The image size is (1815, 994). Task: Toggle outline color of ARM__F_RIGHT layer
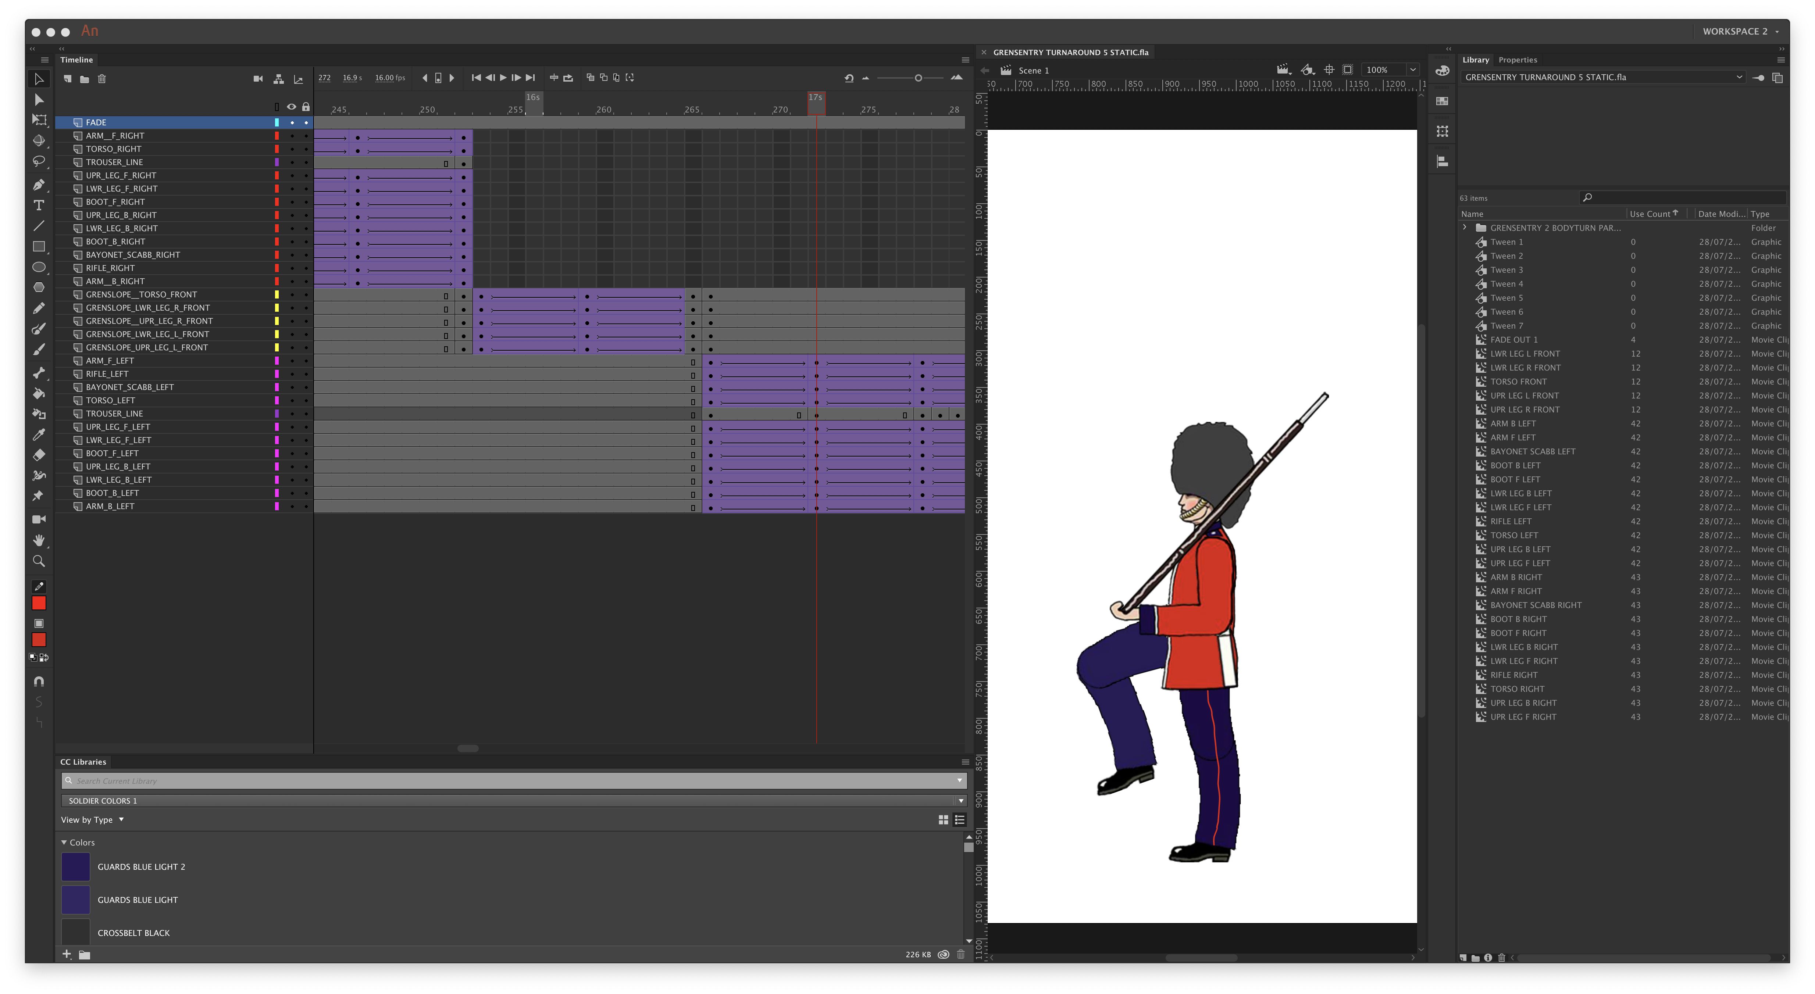pos(277,136)
